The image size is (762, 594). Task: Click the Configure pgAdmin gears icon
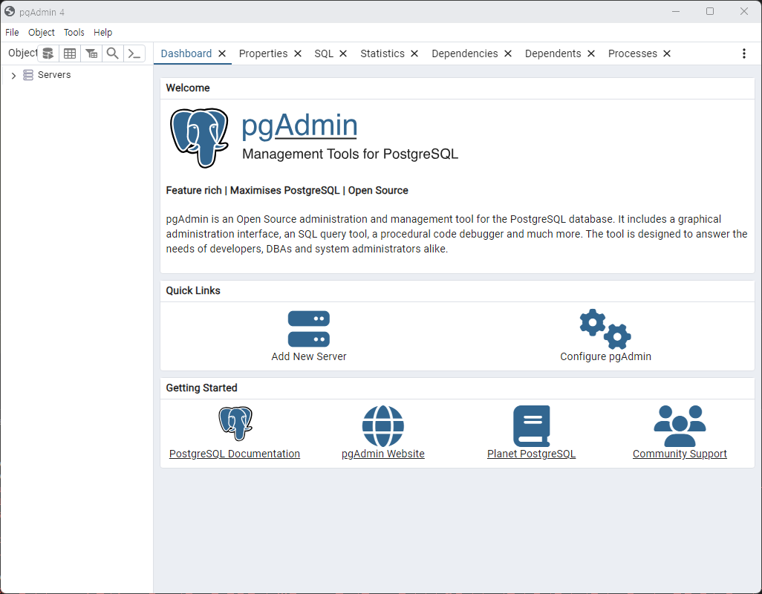point(605,329)
